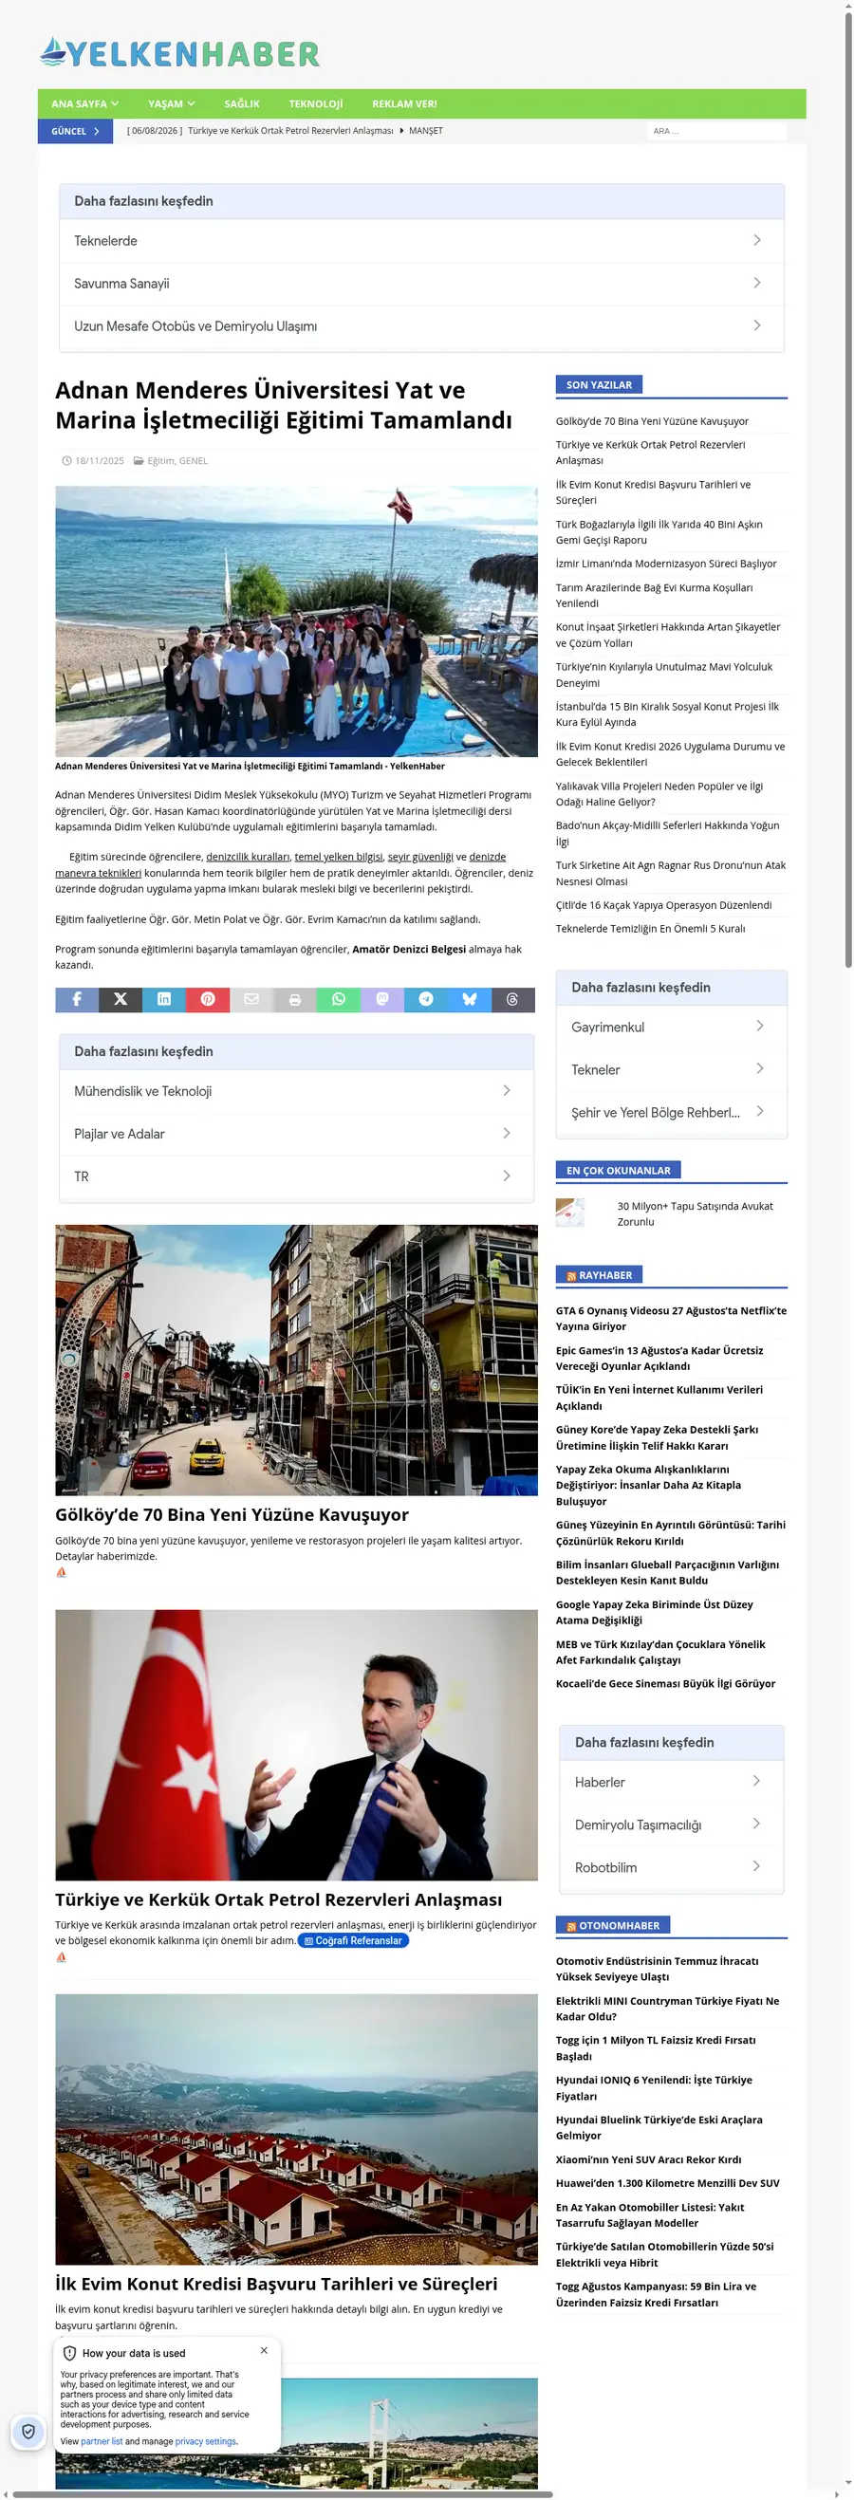Click the ARA search field
The height and width of the screenshot is (2500, 854).
pos(716,131)
